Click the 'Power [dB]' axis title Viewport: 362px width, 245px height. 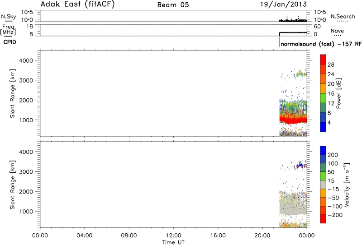(x=338, y=93)
